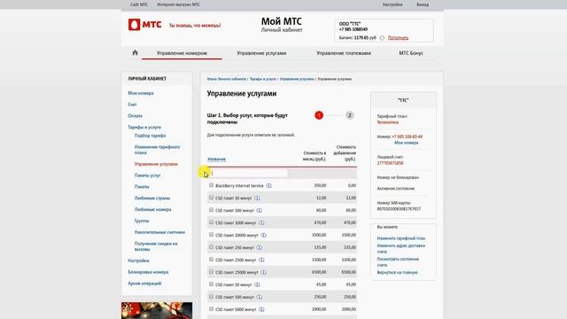Viewport: 567px width, 319px height.
Task: Open Любимые номера sidebar item
Action: tap(152, 209)
